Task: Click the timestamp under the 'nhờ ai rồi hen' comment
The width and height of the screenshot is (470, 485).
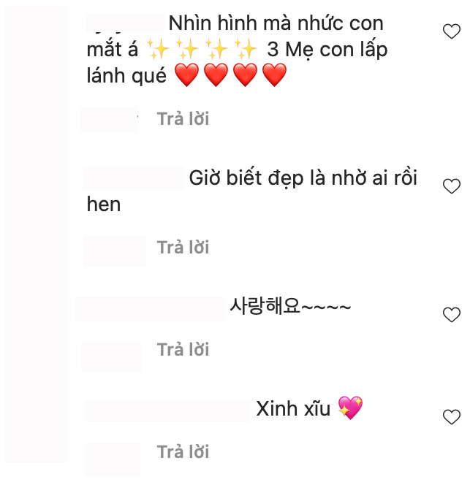Action: [x=114, y=249]
